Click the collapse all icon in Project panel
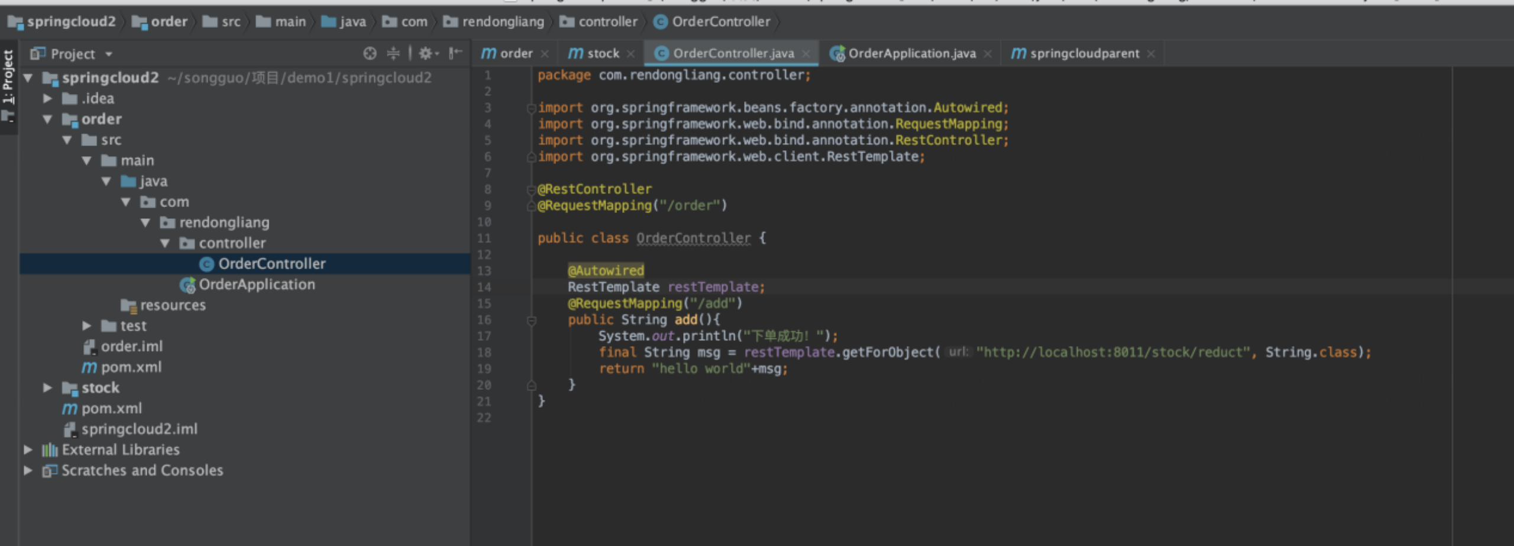 click(393, 54)
